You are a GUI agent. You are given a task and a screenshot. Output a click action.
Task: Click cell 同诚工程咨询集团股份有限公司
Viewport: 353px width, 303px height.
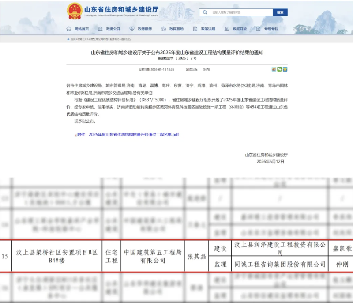click(280, 264)
